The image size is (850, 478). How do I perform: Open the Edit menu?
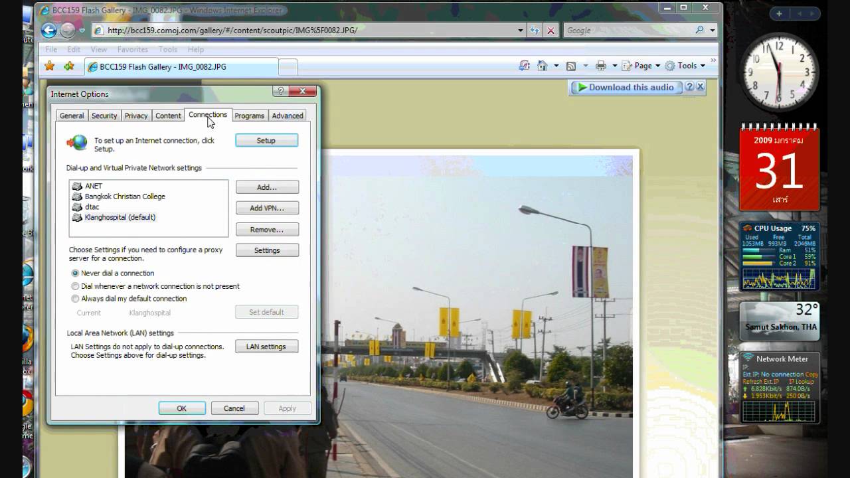click(74, 49)
